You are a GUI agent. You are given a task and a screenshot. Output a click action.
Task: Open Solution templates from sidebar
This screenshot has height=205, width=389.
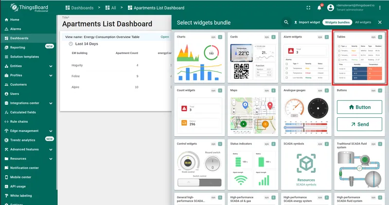tap(28, 56)
